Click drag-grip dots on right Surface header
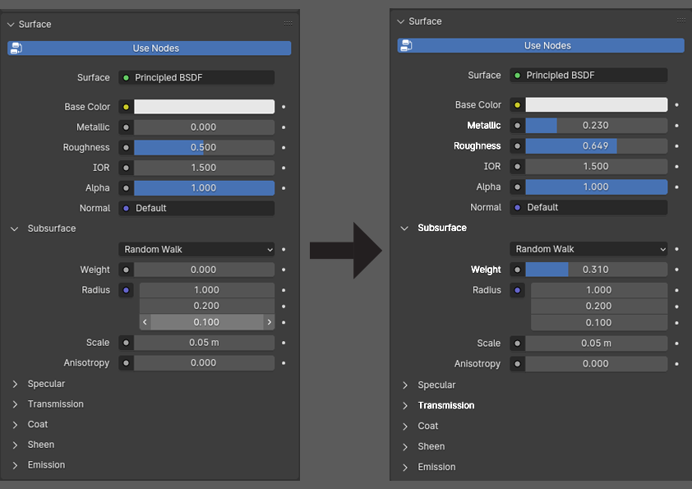The image size is (692, 489). tap(681, 21)
